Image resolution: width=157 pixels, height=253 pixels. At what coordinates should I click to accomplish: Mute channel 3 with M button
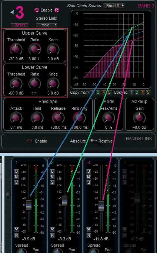coord(88,177)
